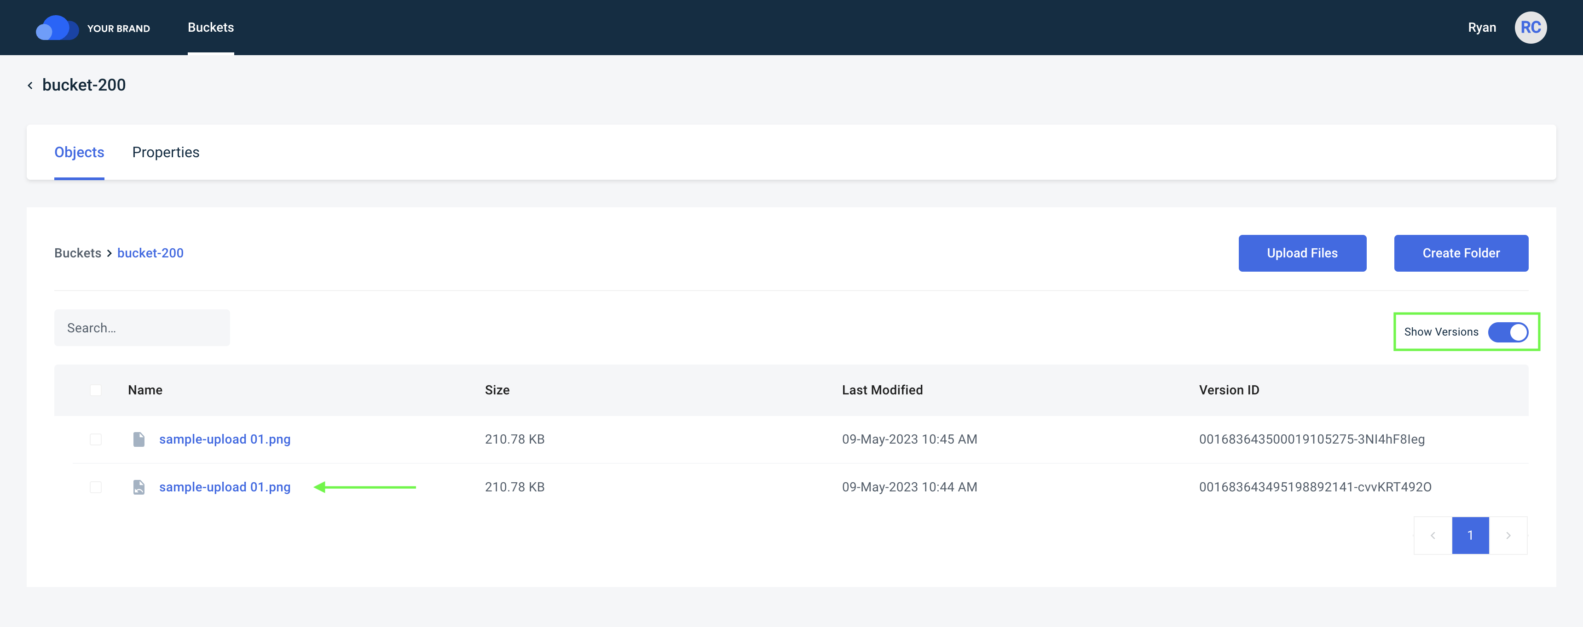
Task: Click the bucket-200 breadcrumb link
Action: 150,252
